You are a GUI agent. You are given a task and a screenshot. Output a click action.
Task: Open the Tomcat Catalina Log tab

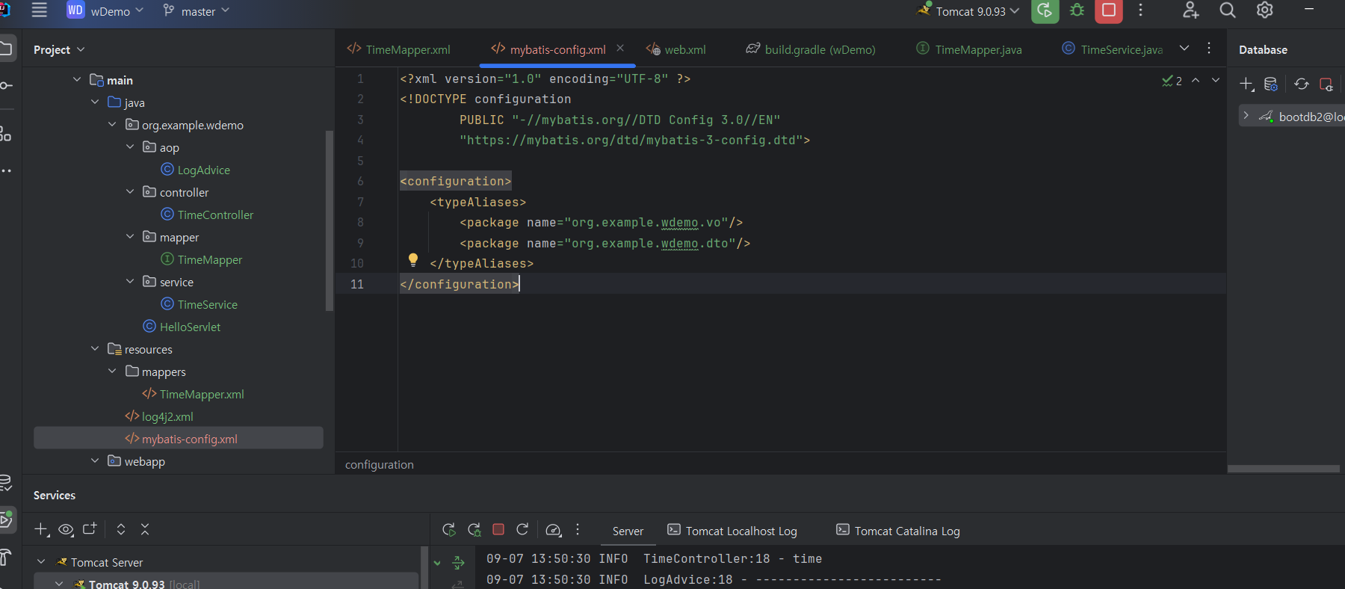click(x=898, y=531)
